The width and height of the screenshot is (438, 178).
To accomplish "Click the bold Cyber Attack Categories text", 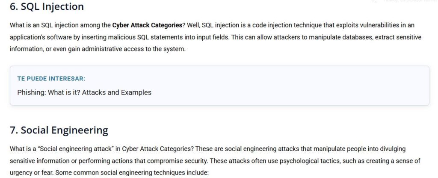I will (147, 25).
